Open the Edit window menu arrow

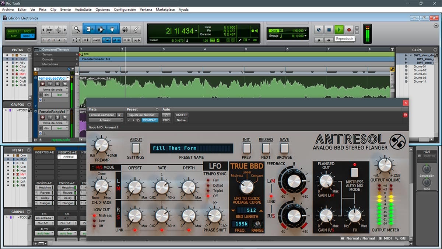click(x=436, y=26)
